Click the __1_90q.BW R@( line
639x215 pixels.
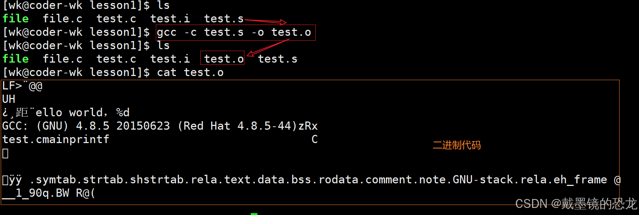click(49, 193)
